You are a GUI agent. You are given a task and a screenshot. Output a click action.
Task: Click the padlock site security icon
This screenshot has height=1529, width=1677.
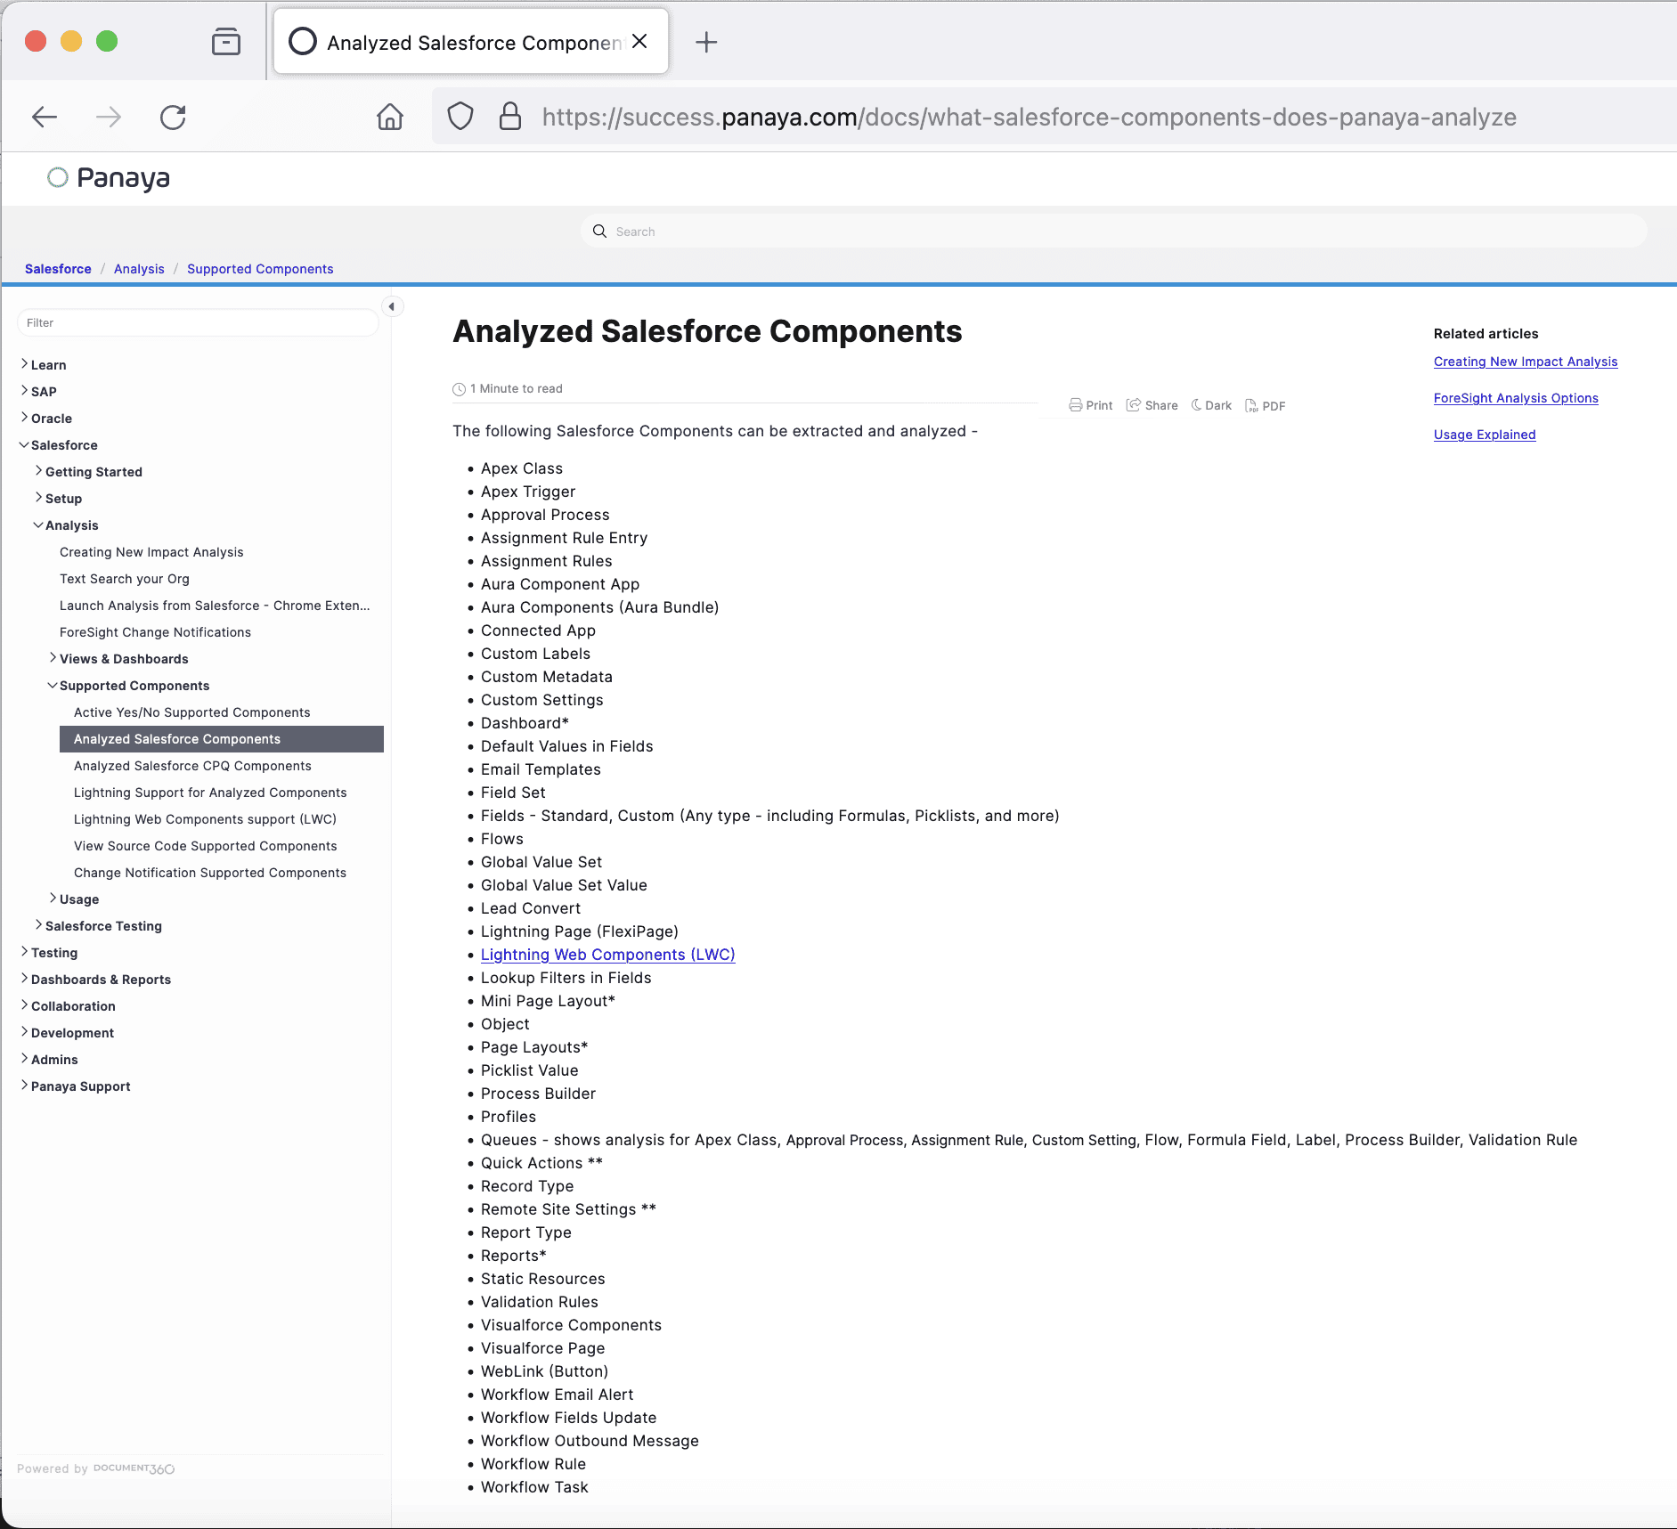(510, 117)
